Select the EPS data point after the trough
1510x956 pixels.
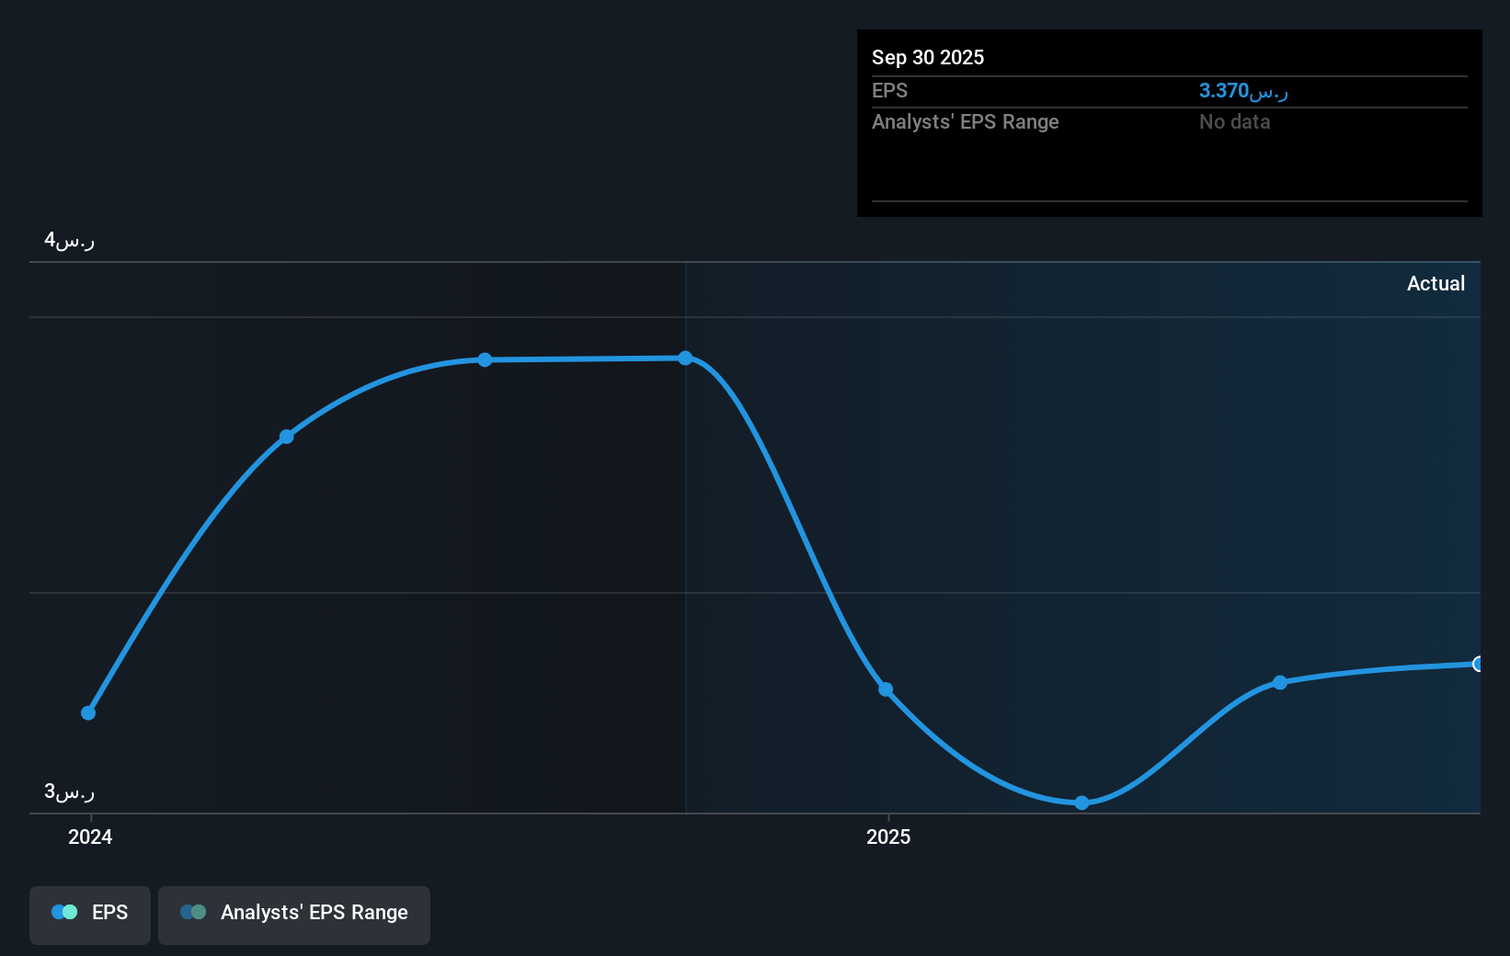pos(1279,682)
